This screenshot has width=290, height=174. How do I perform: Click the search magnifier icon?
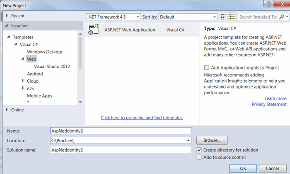pyautogui.click(x=282, y=17)
